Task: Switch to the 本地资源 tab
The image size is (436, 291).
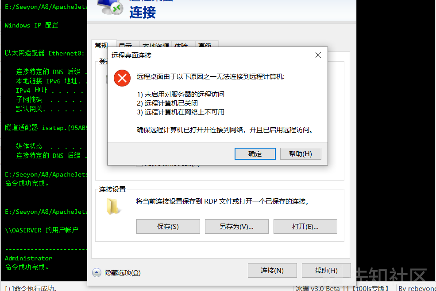Action: tap(156, 45)
